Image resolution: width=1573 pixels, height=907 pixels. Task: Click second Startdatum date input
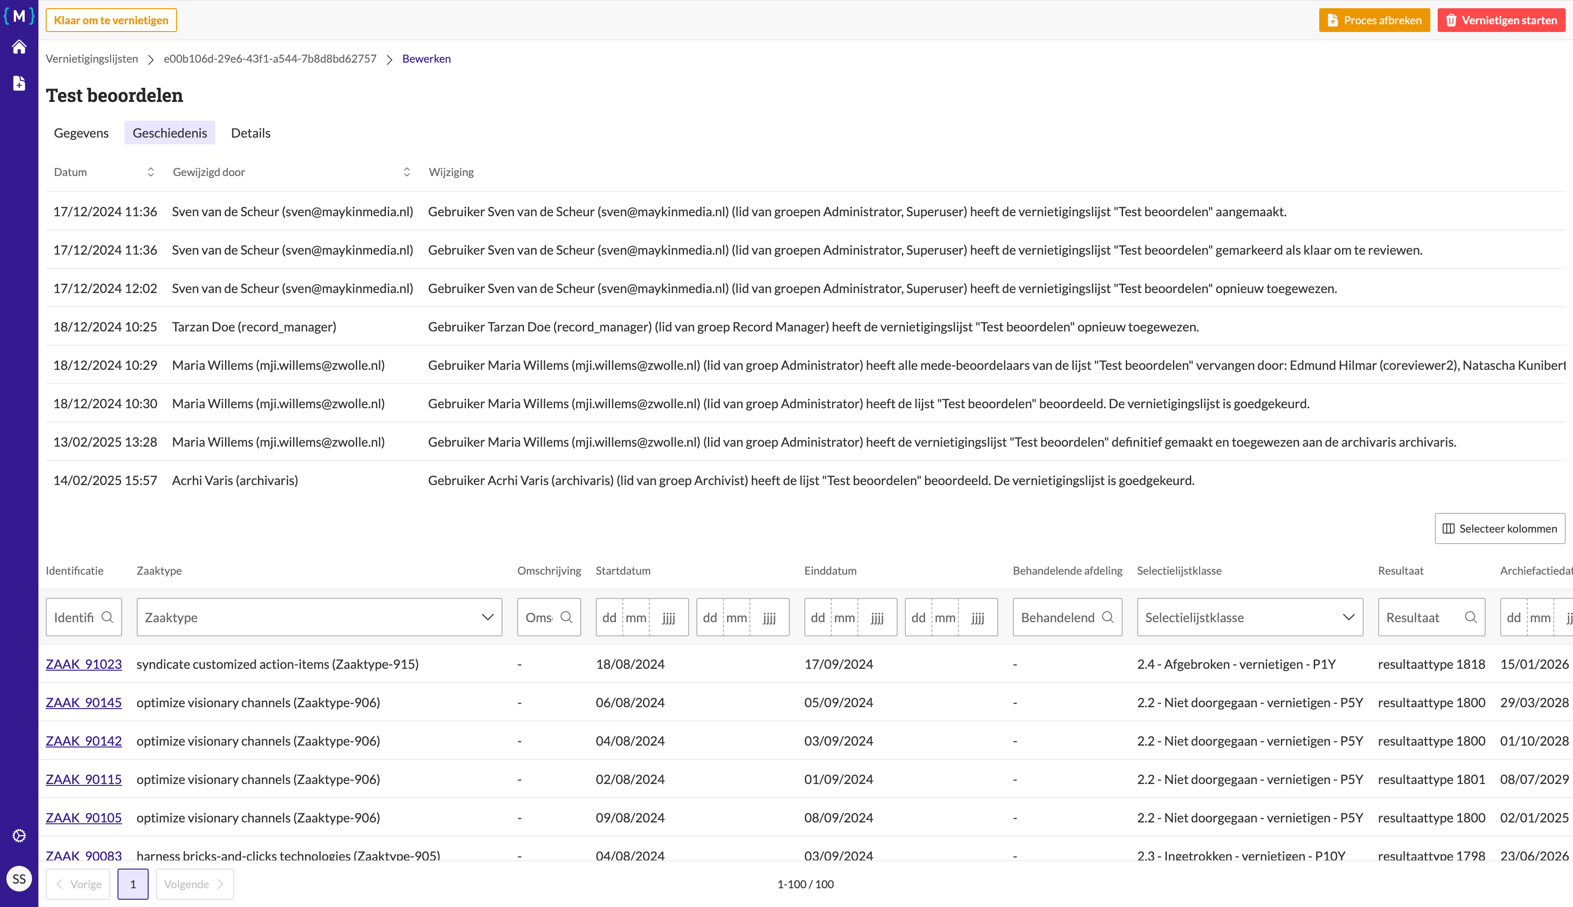[x=743, y=617]
